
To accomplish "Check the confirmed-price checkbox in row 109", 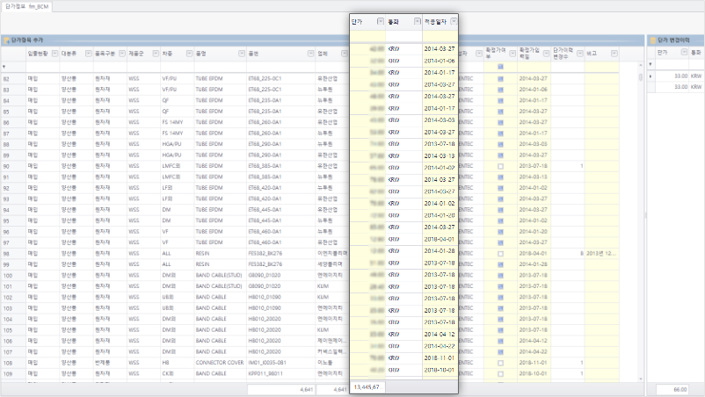I will point(500,373).
